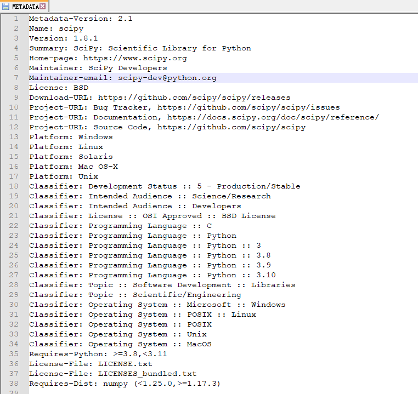
Task: Click the Download-URL releases link
Action: 194,98
